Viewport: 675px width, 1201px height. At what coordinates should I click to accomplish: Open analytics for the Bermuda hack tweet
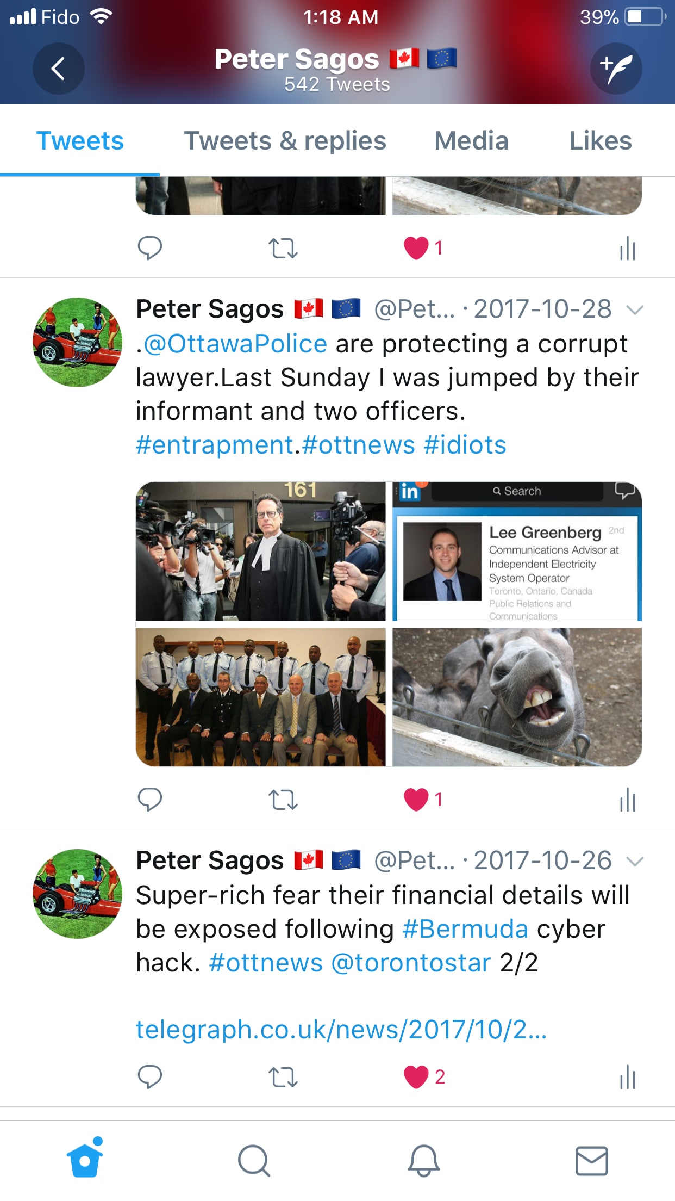coord(628,1077)
